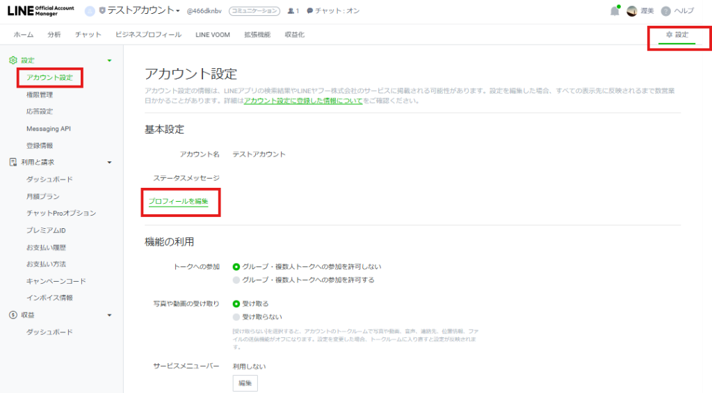Open お支払い履歴 in the sidebar
This screenshot has width=712, height=393.
(47, 248)
